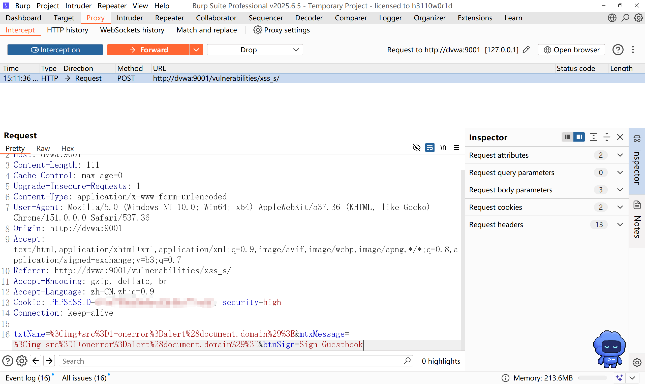
Task: Switch to the Dashboard tab
Action: (x=23, y=18)
